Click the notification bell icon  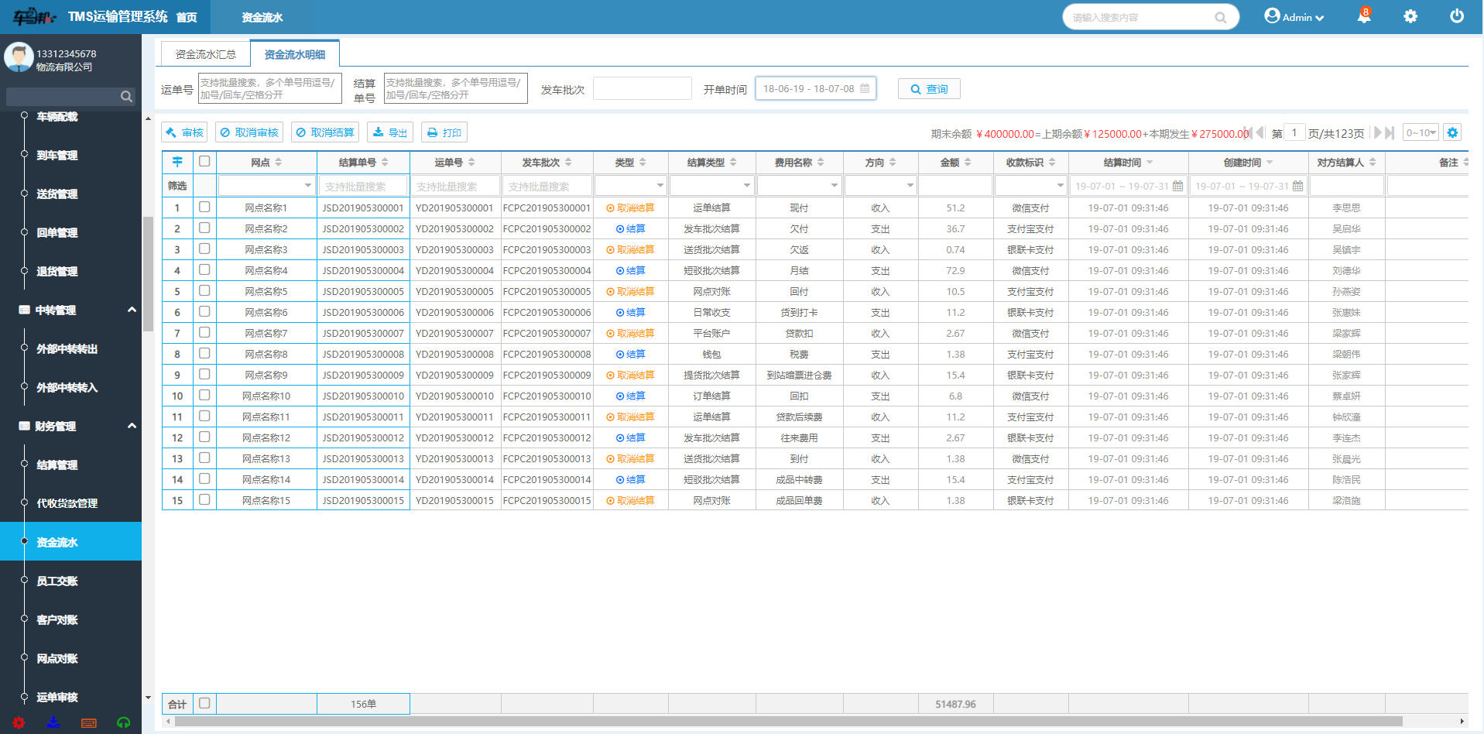tap(1363, 16)
